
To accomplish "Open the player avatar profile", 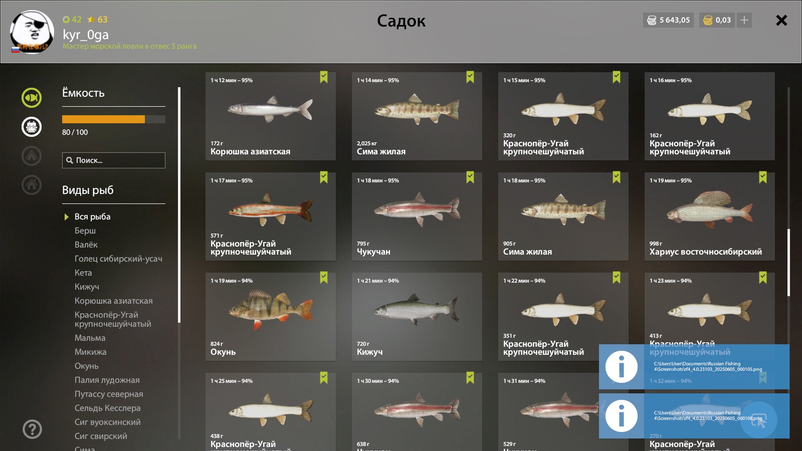I will click(x=32, y=32).
